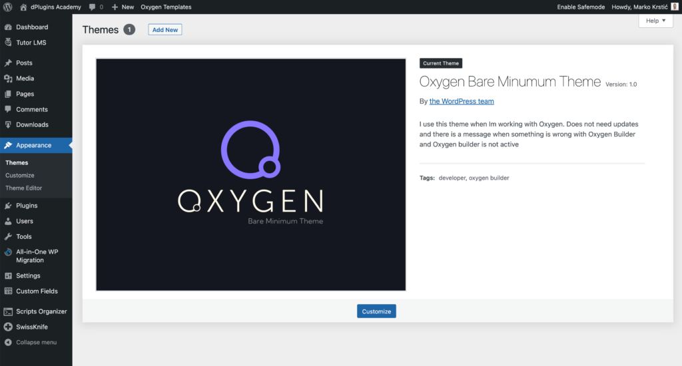Go to Users in sidebar
Screen dimensions: 682x366
[x=36, y=221]
